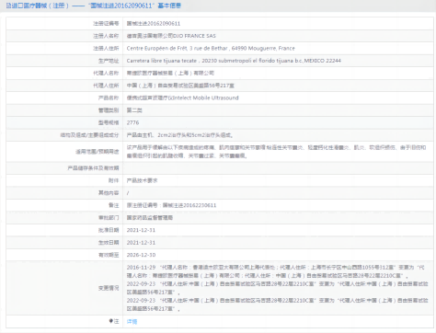The image size is (436, 333).
Task: Select the slash value in 其他内容 row
Action: (x=128, y=193)
